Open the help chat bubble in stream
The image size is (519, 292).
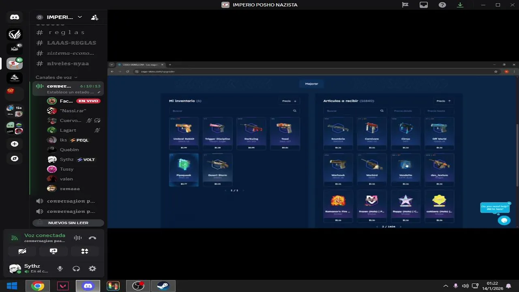click(x=504, y=220)
